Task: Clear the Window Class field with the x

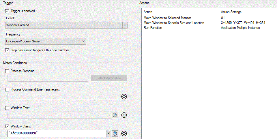Action: click(x=109, y=134)
